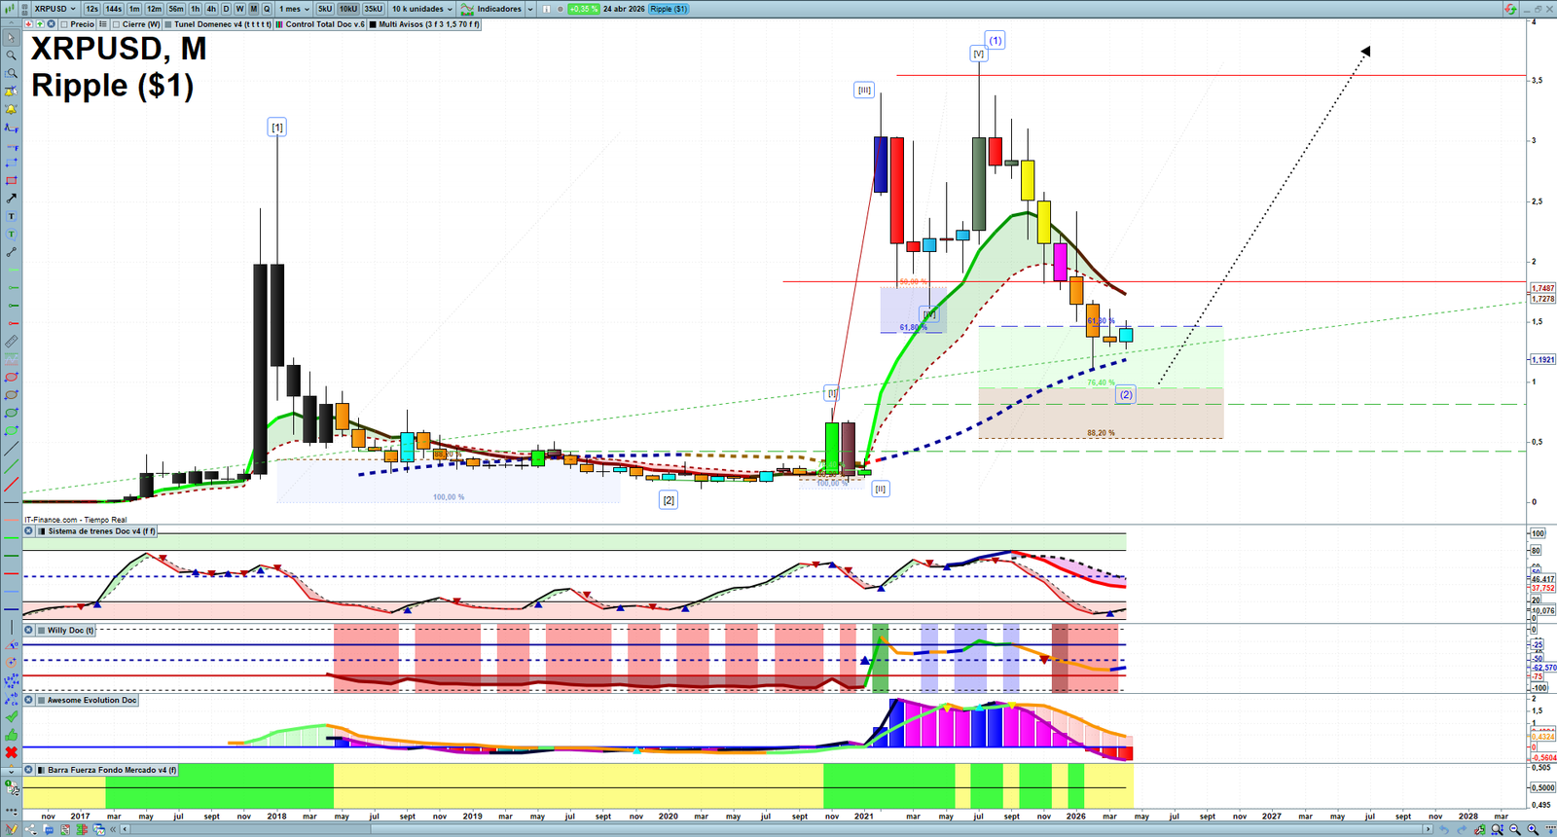
Task: Toggle the Cierre (W) indicator checkbox
Action: pyautogui.click(x=117, y=24)
